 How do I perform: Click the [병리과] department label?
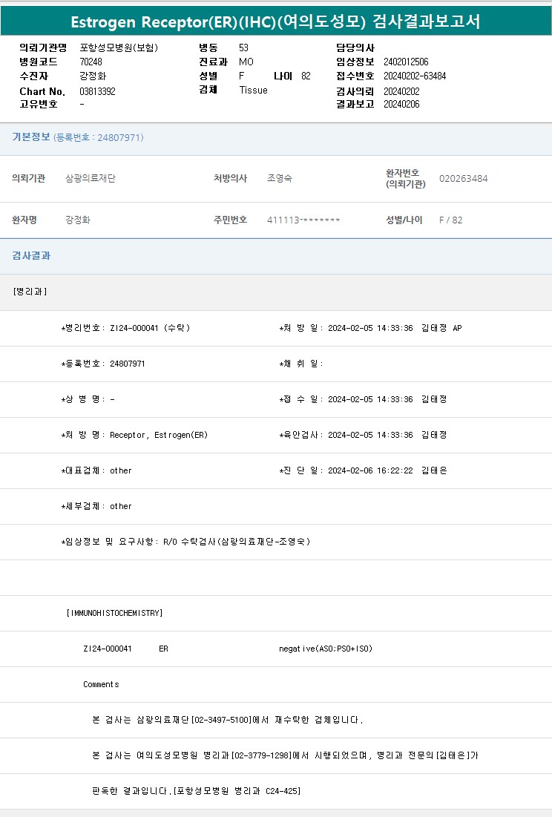pos(30,292)
